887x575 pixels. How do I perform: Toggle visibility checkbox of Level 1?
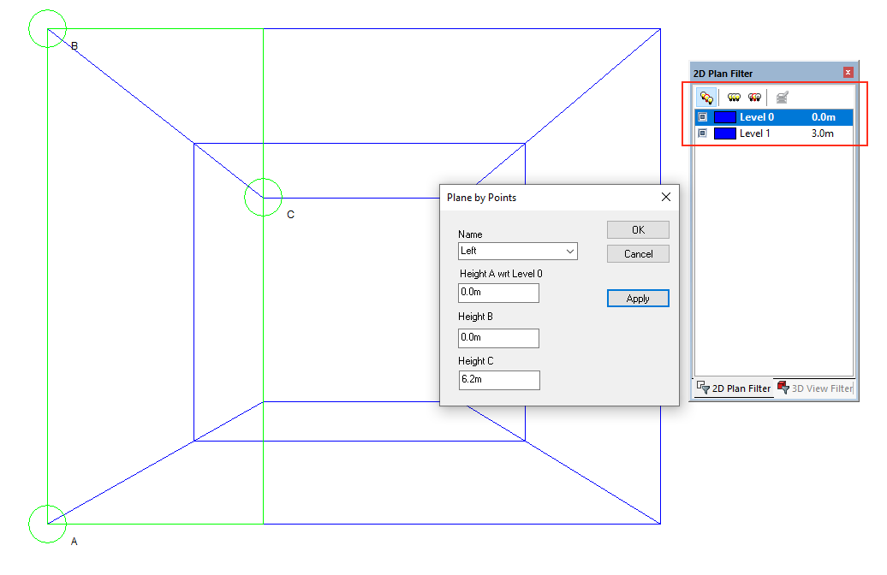click(x=703, y=133)
